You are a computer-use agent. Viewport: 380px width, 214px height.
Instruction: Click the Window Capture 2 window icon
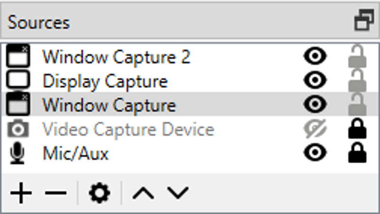18,56
